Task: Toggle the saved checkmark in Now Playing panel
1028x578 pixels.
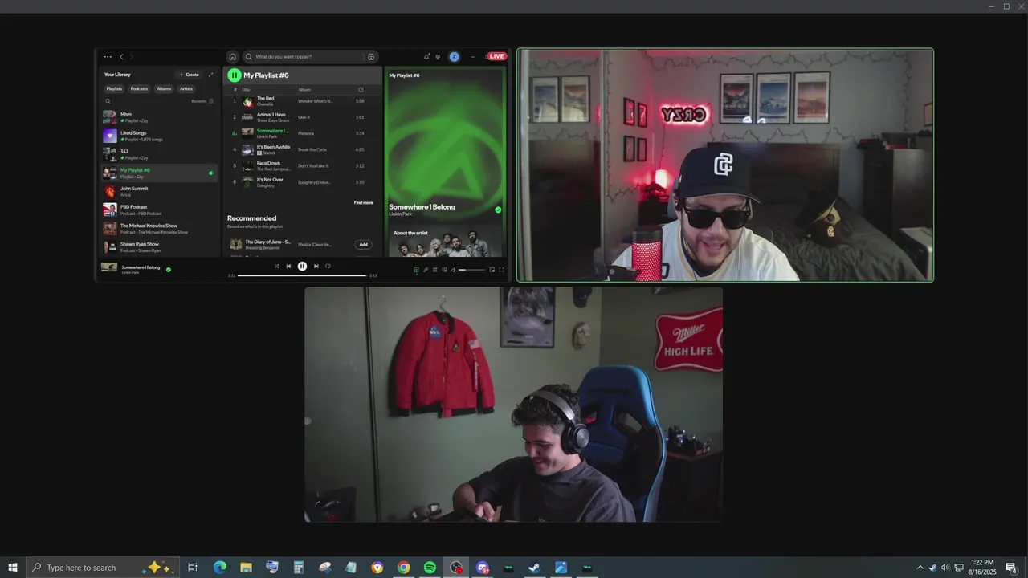Action: (x=498, y=210)
